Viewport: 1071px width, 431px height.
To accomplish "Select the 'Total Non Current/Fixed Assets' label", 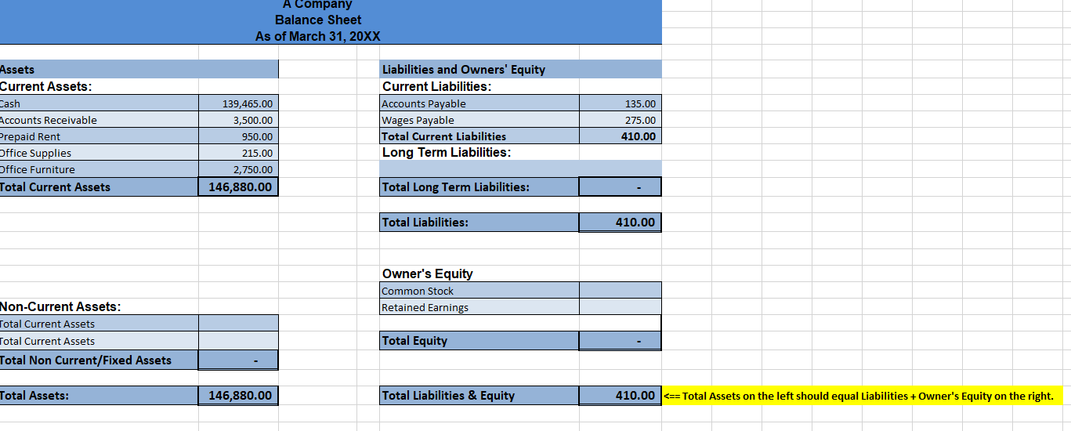I will [99, 360].
